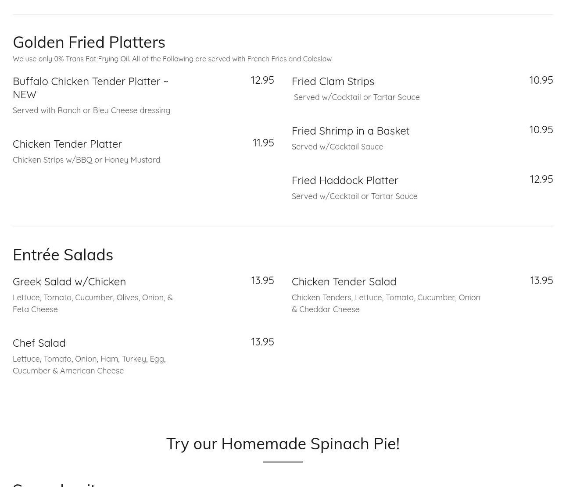Select the Chef Salad item

click(x=39, y=343)
